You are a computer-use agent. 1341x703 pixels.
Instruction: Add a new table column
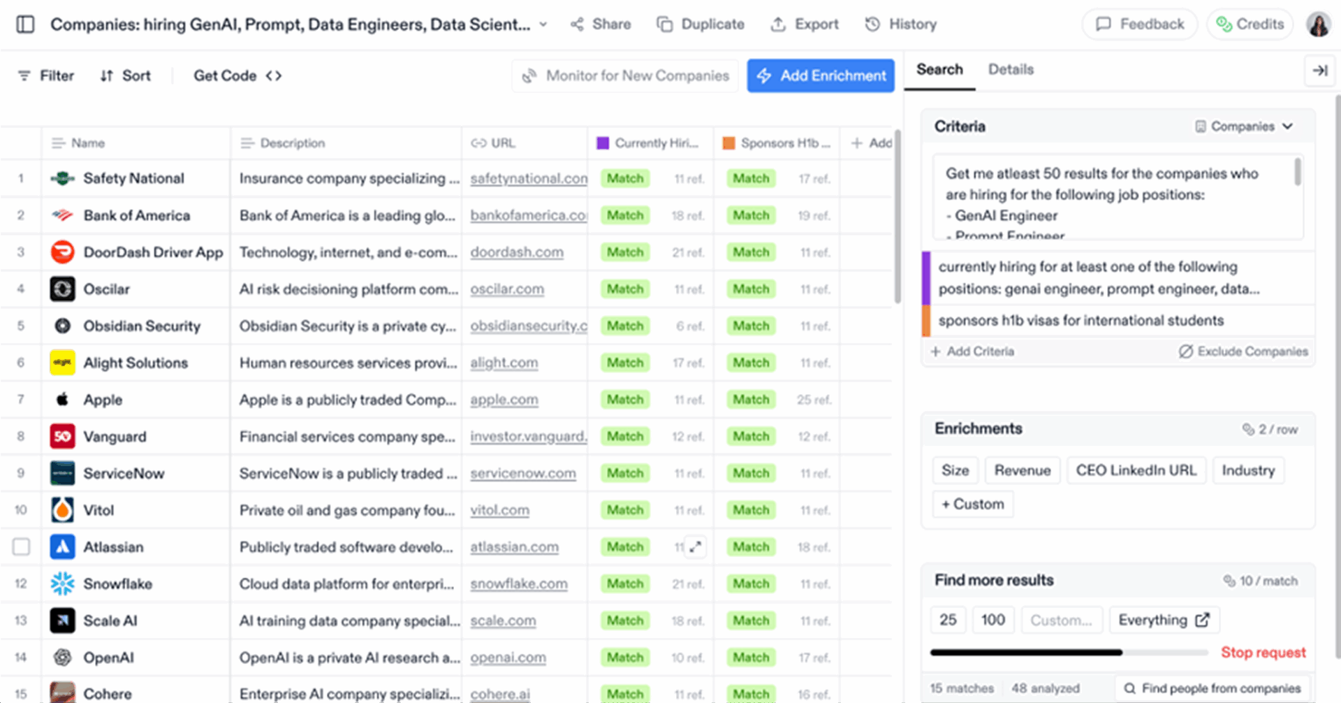coord(871,143)
